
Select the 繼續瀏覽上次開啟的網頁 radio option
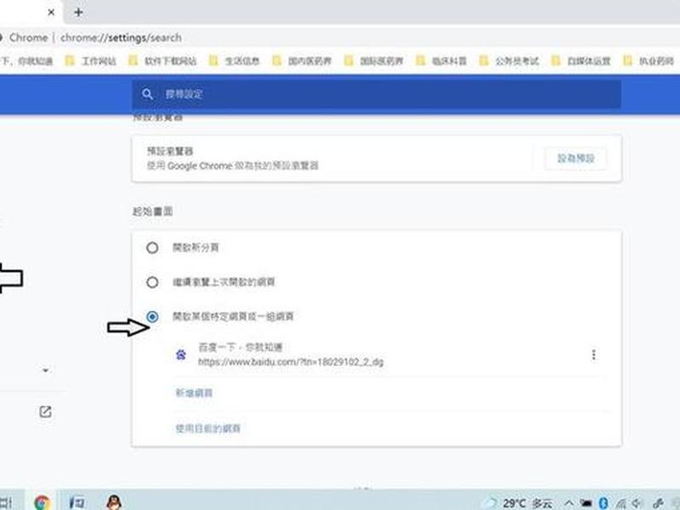click(152, 282)
